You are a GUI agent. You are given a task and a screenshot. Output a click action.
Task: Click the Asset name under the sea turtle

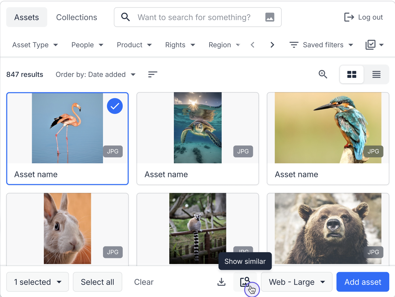tap(166, 175)
